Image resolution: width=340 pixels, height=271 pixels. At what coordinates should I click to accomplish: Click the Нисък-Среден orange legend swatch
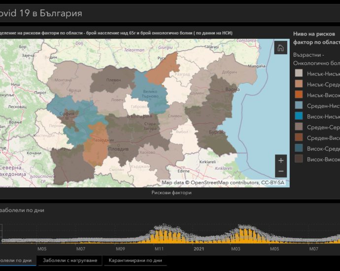(x=299, y=84)
